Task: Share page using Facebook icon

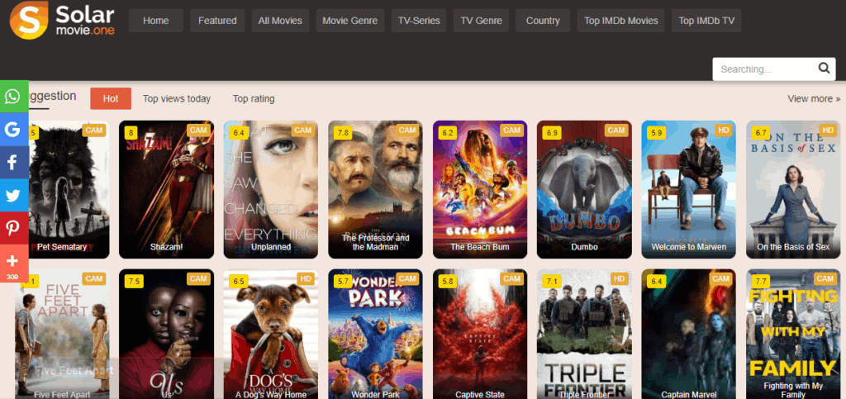Action: (x=13, y=163)
